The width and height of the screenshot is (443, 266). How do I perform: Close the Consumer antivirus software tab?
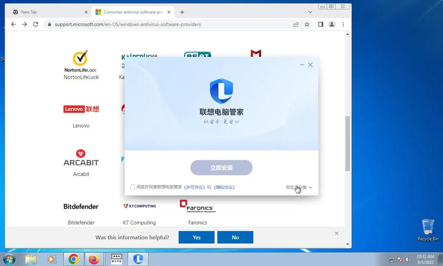[x=169, y=12]
